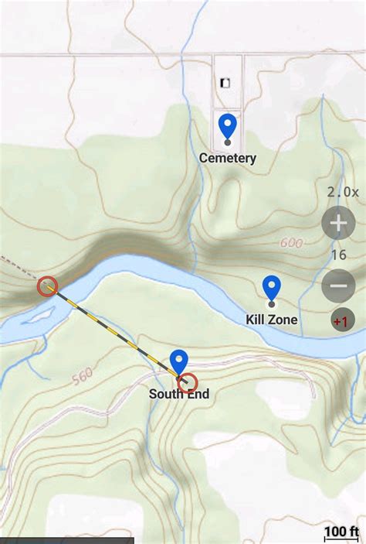The image size is (366, 544).
Task: Click the South End label text
Action: pyautogui.click(x=179, y=394)
